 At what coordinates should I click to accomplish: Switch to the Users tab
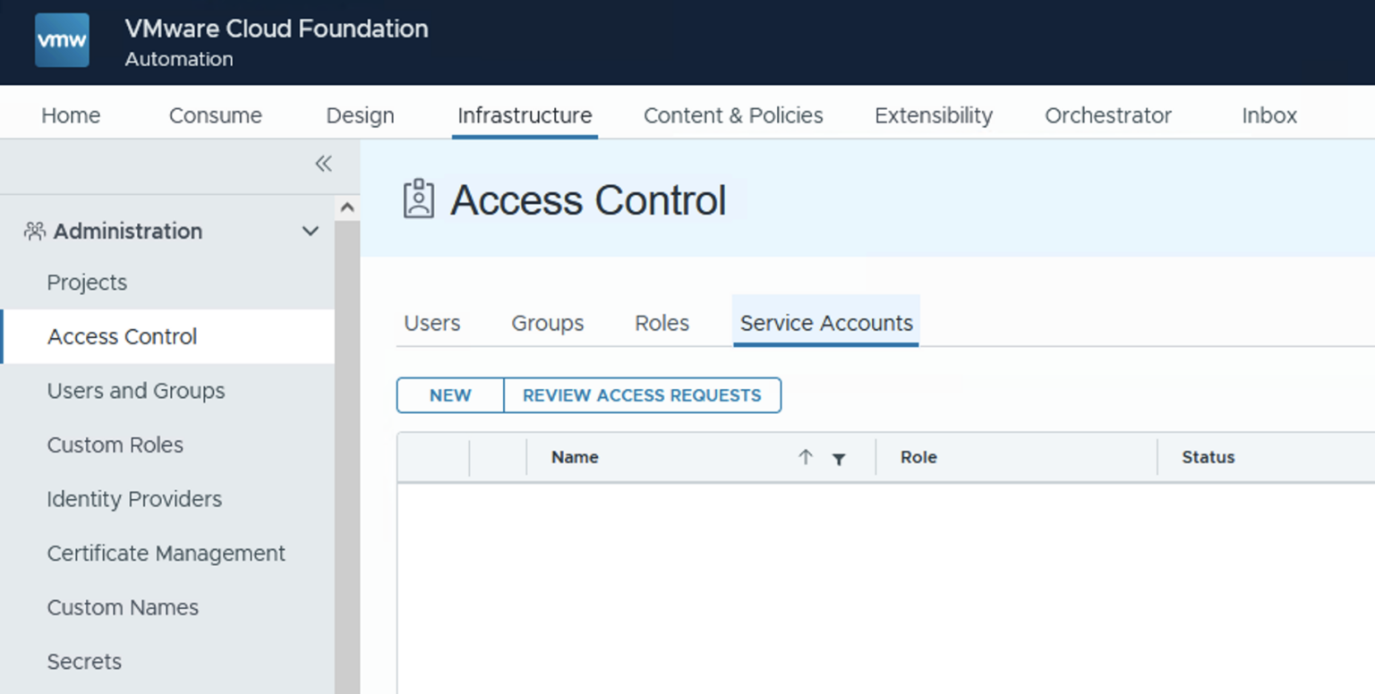pyautogui.click(x=431, y=323)
